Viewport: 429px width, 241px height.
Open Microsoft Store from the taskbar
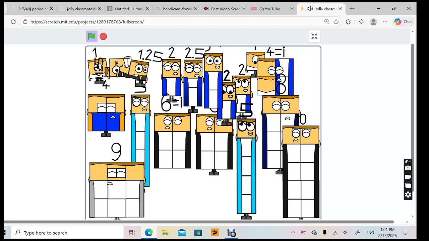(198, 233)
